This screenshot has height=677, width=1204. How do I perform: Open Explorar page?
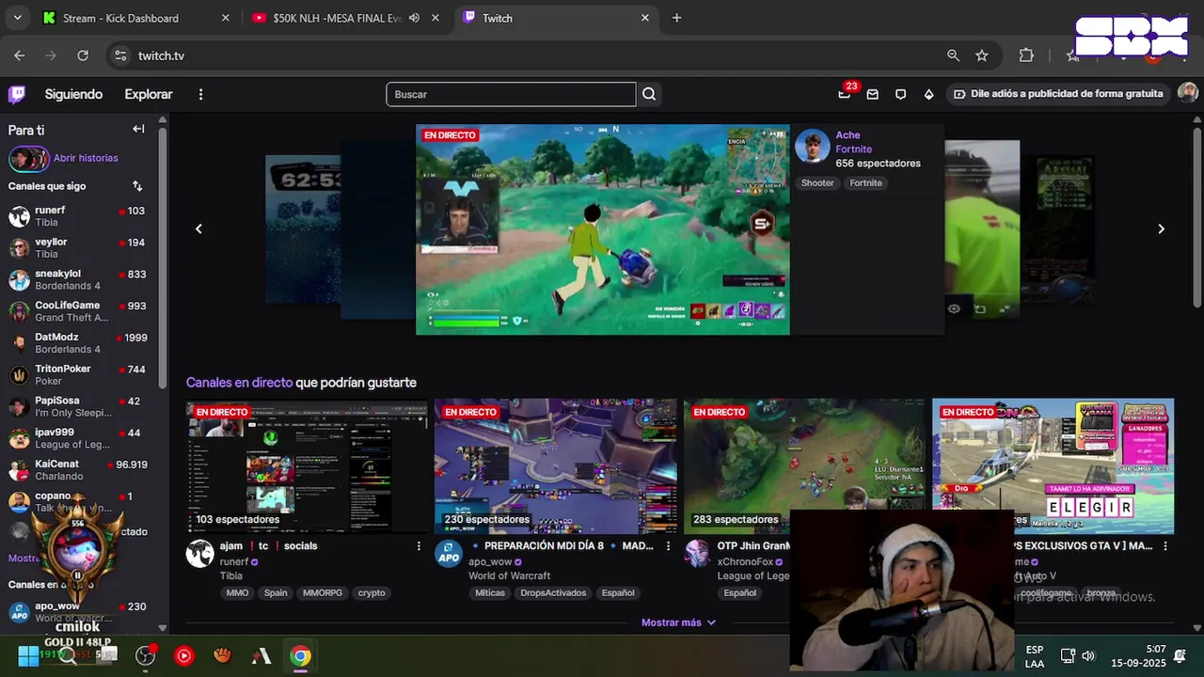(x=149, y=94)
